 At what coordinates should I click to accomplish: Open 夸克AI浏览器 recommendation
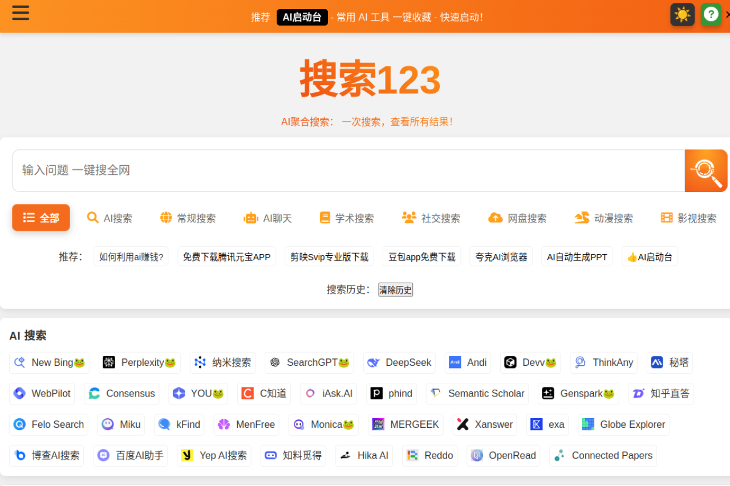pyautogui.click(x=501, y=256)
